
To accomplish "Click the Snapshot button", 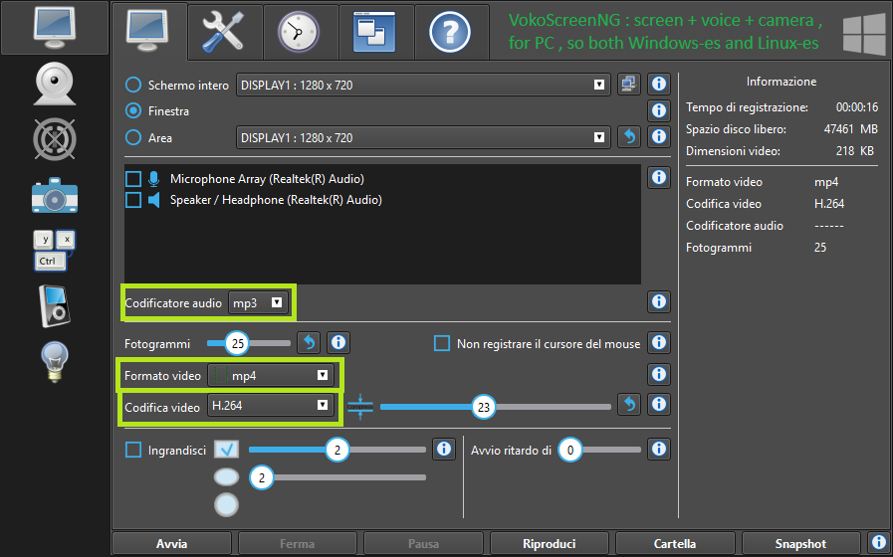I will pos(800,544).
